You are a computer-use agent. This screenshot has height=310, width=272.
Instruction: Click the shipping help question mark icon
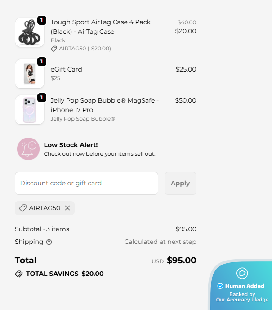(x=49, y=242)
